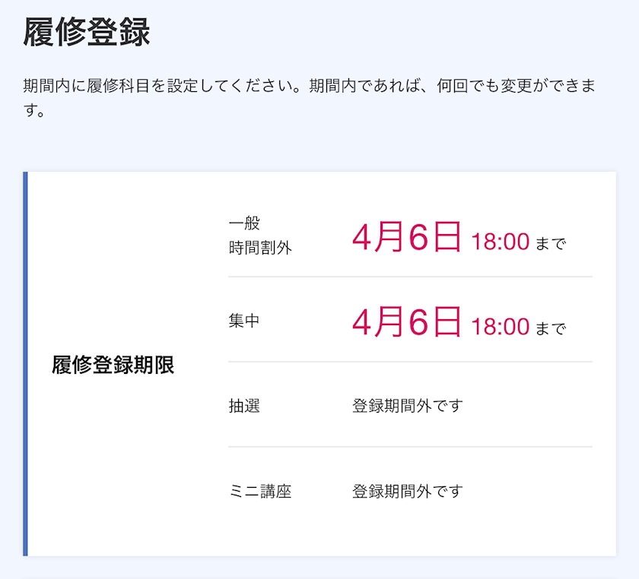Click the 18:00 まで time in 一般 row
Viewport: 639px width, 579px height.
pyautogui.click(x=518, y=242)
